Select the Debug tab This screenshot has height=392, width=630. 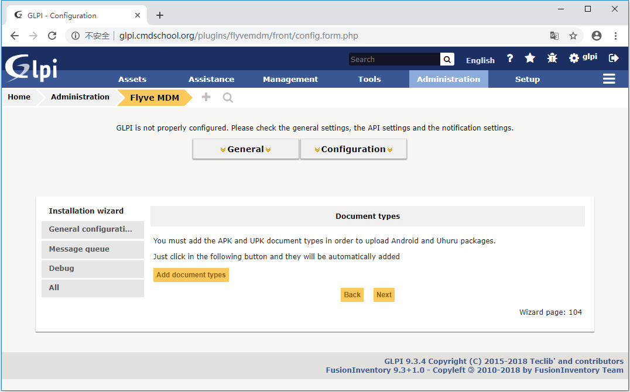(x=93, y=269)
